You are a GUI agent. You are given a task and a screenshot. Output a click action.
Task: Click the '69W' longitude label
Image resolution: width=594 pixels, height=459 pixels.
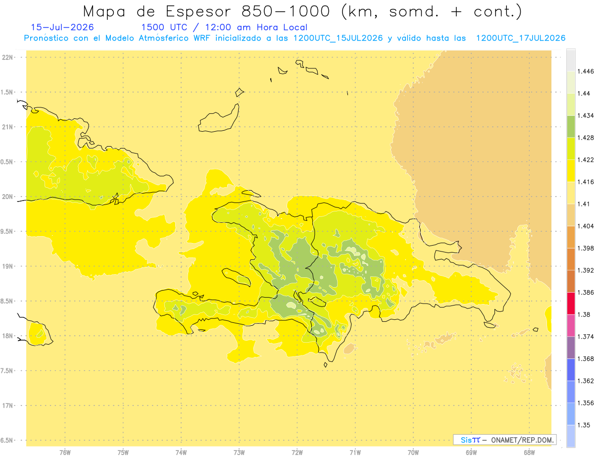click(471, 453)
